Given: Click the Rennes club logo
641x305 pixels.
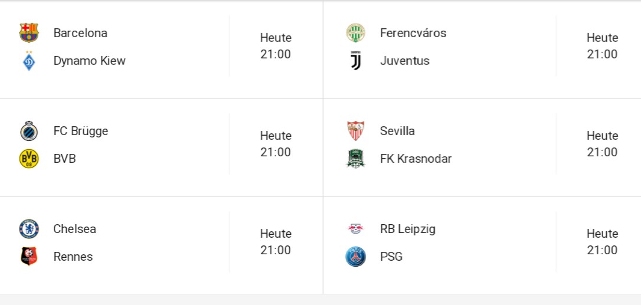Looking at the screenshot, I should [29, 257].
